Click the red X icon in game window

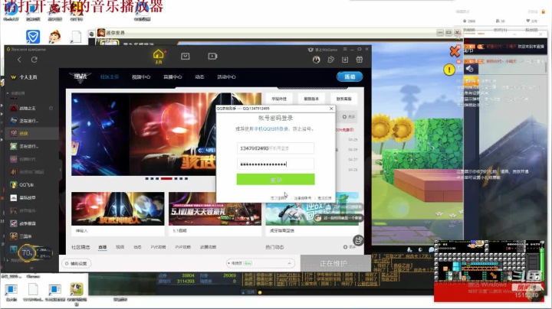pos(455,51)
